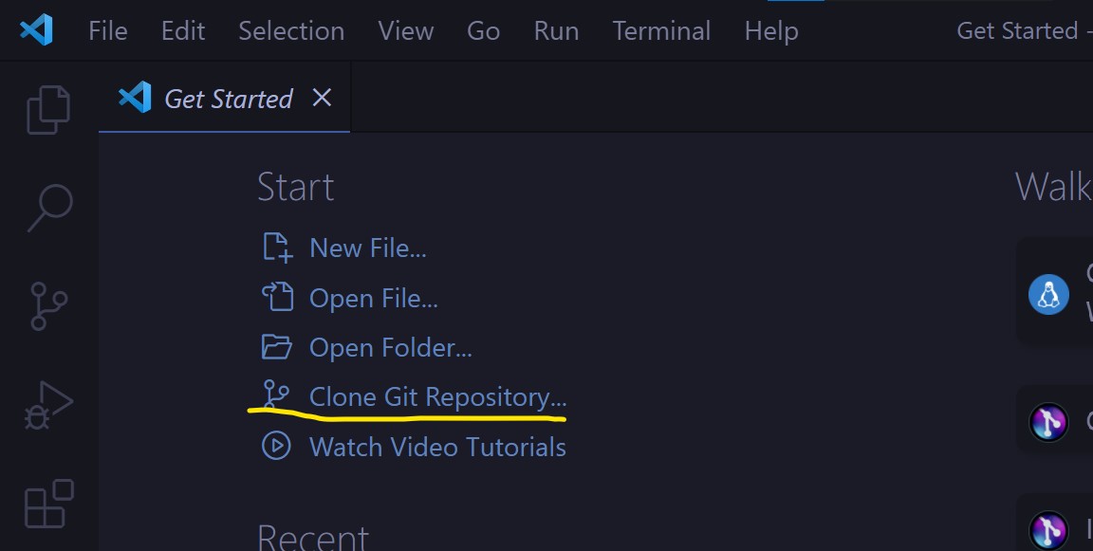Open the File menu
The image size is (1093, 551).
click(107, 29)
